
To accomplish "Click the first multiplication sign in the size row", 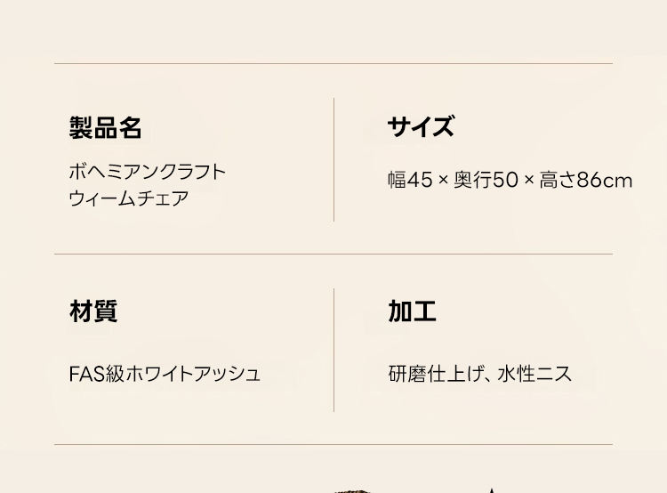I will point(443,181).
